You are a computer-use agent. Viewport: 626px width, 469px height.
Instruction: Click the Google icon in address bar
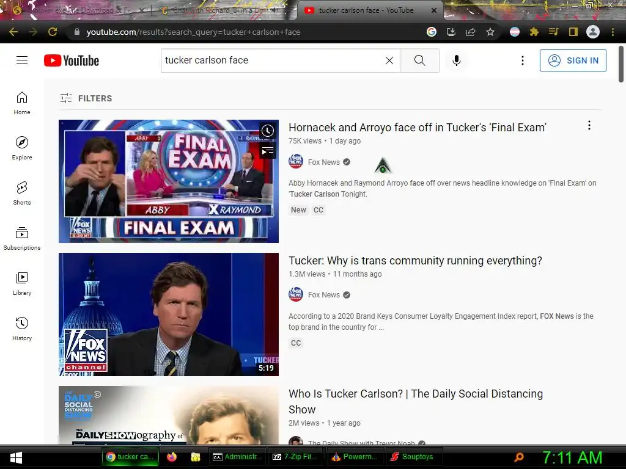point(432,32)
